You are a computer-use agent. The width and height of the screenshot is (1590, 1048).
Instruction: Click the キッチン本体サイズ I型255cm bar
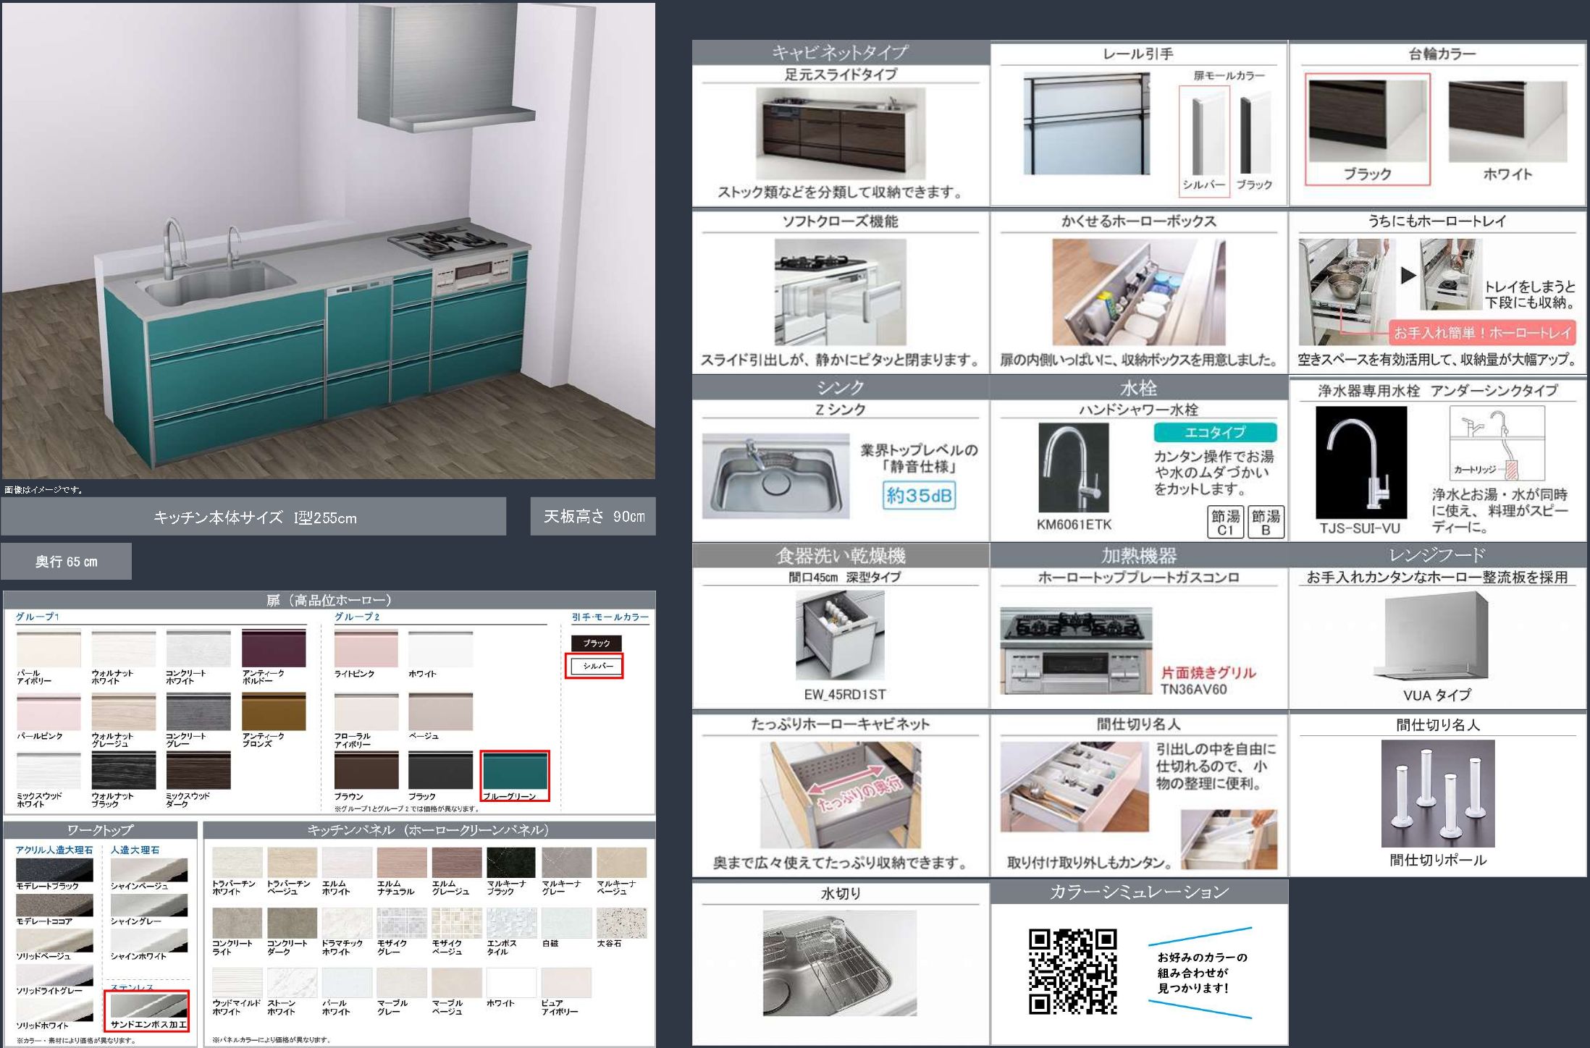[x=253, y=517]
